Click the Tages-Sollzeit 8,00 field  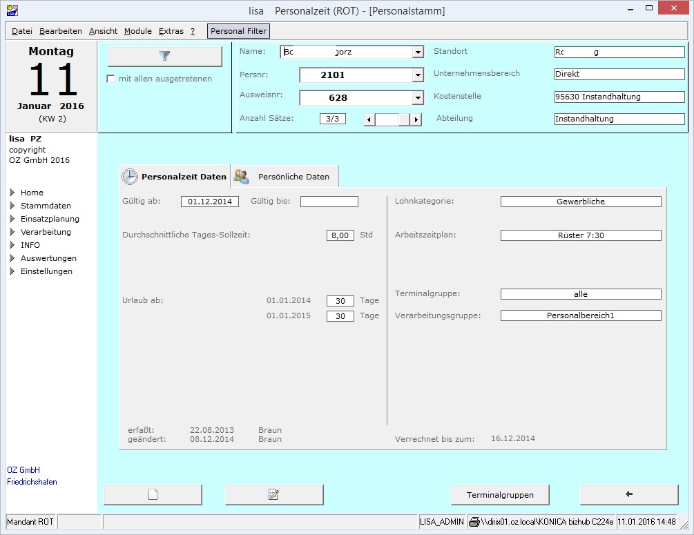[x=340, y=235]
